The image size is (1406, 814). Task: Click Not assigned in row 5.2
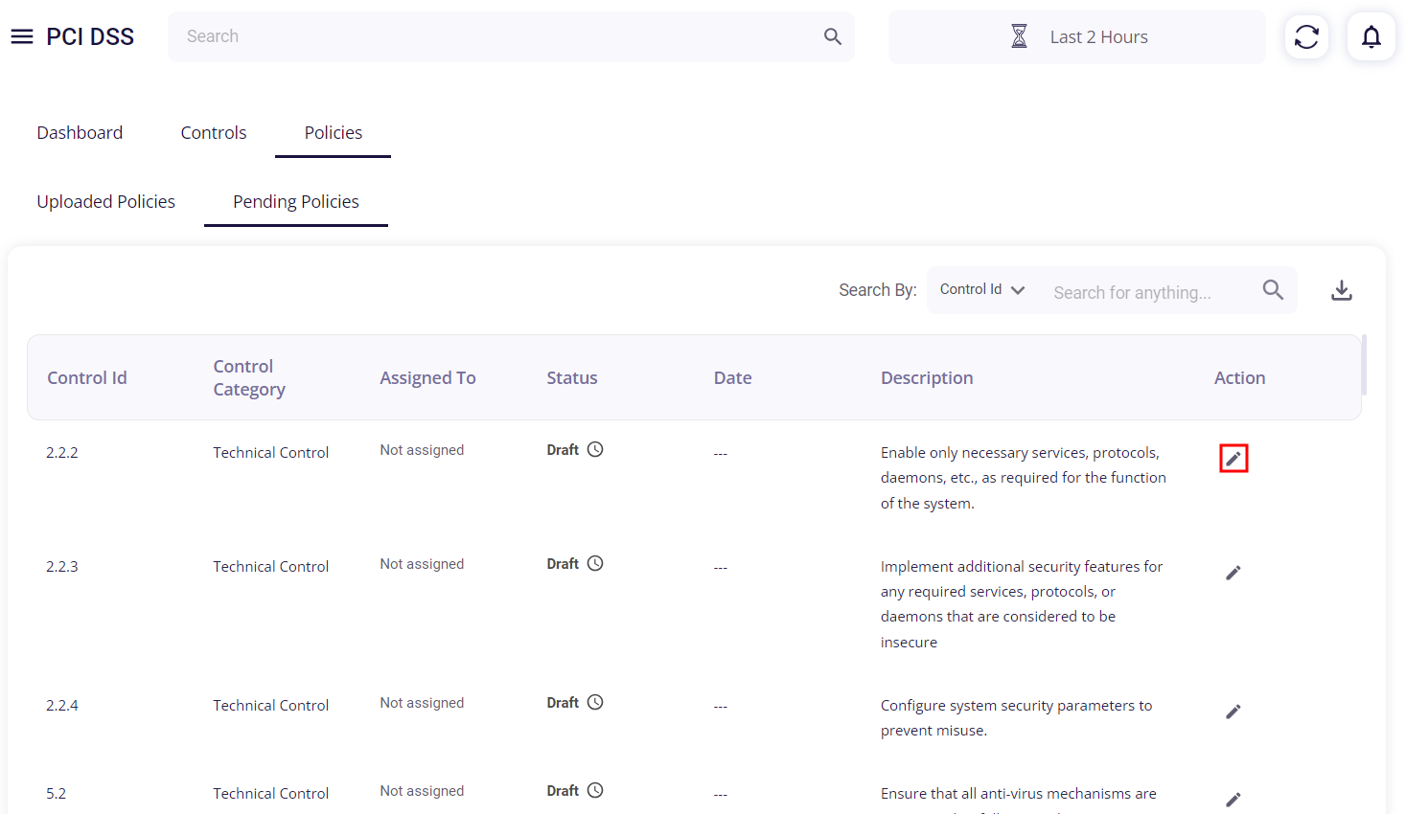[x=422, y=791]
